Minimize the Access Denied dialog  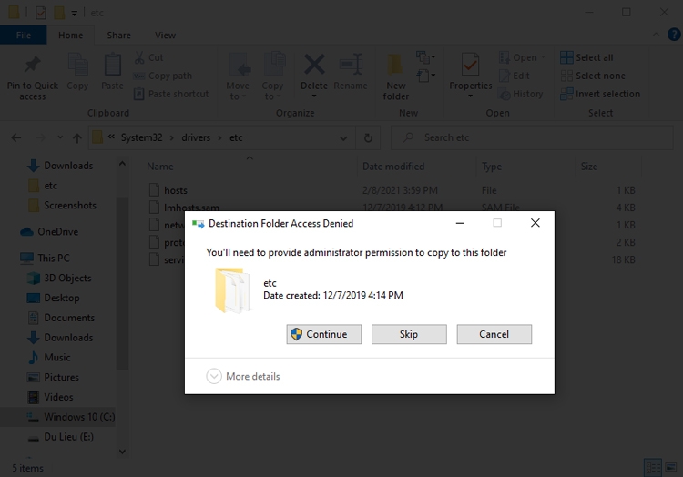tap(460, 223)
